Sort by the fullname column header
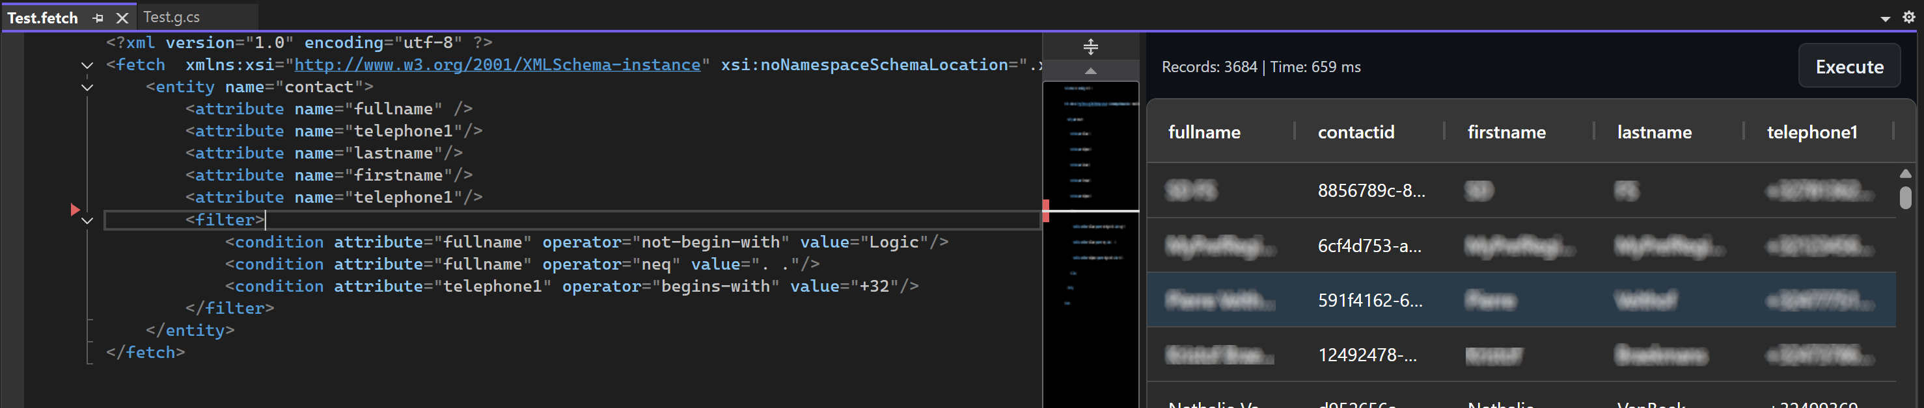 [1203, 132]
